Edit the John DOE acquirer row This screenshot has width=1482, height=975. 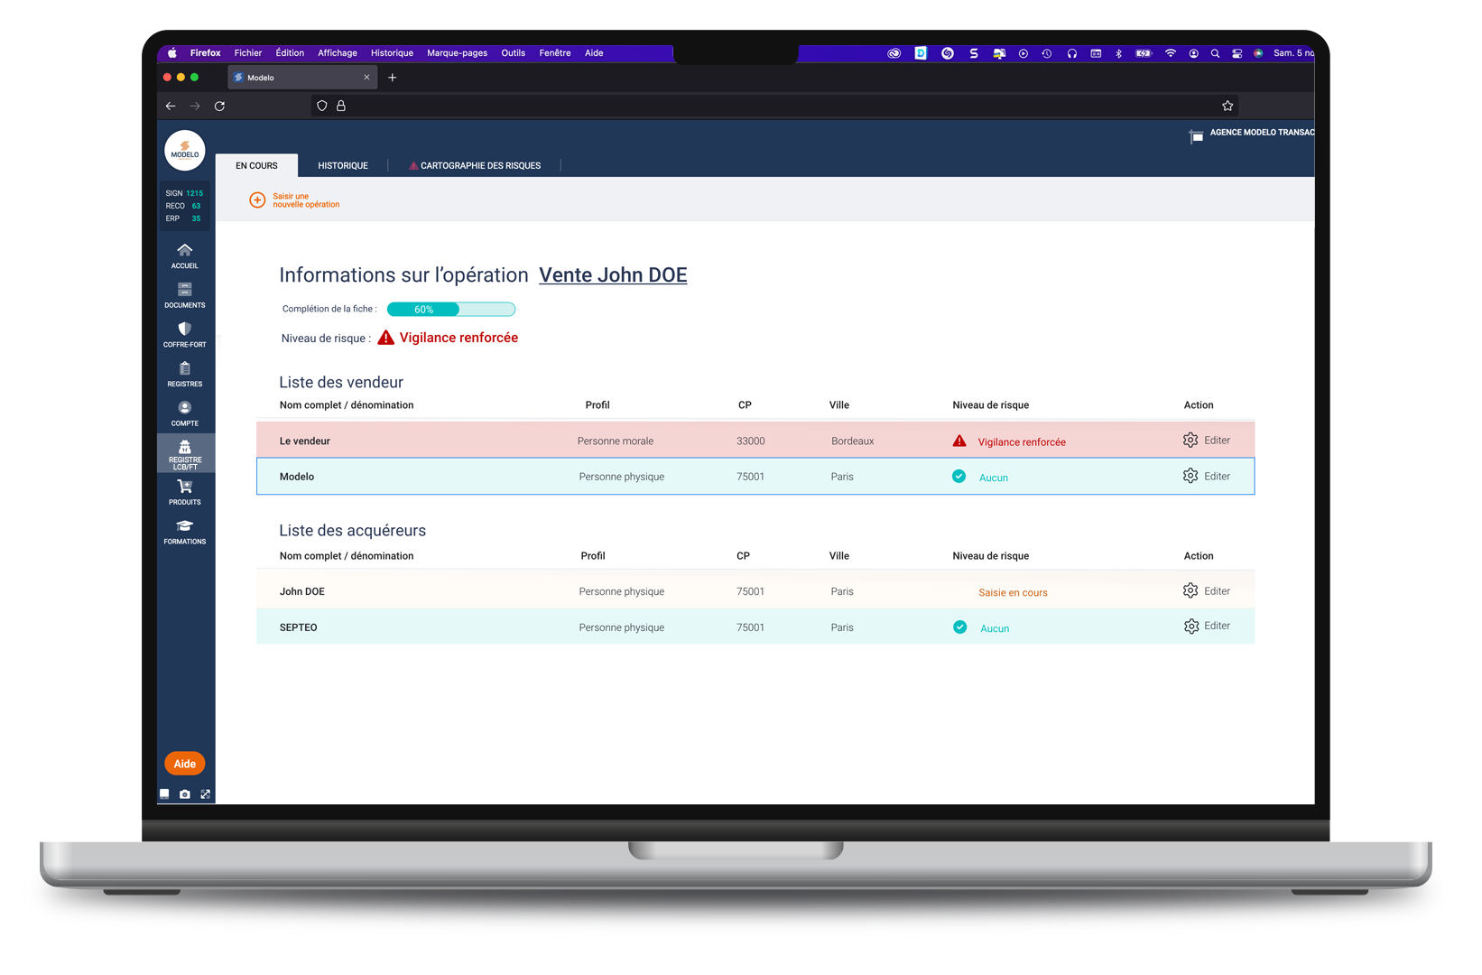pos(1207,591)
